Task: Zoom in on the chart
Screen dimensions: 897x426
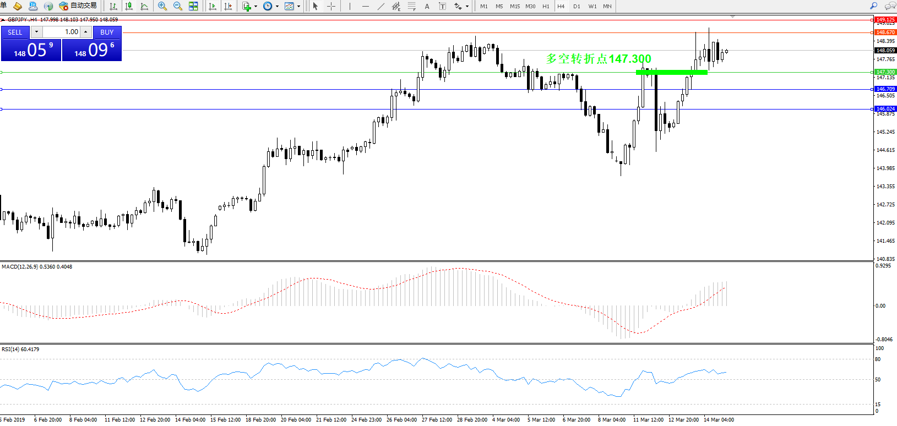Action: (162, 6)
